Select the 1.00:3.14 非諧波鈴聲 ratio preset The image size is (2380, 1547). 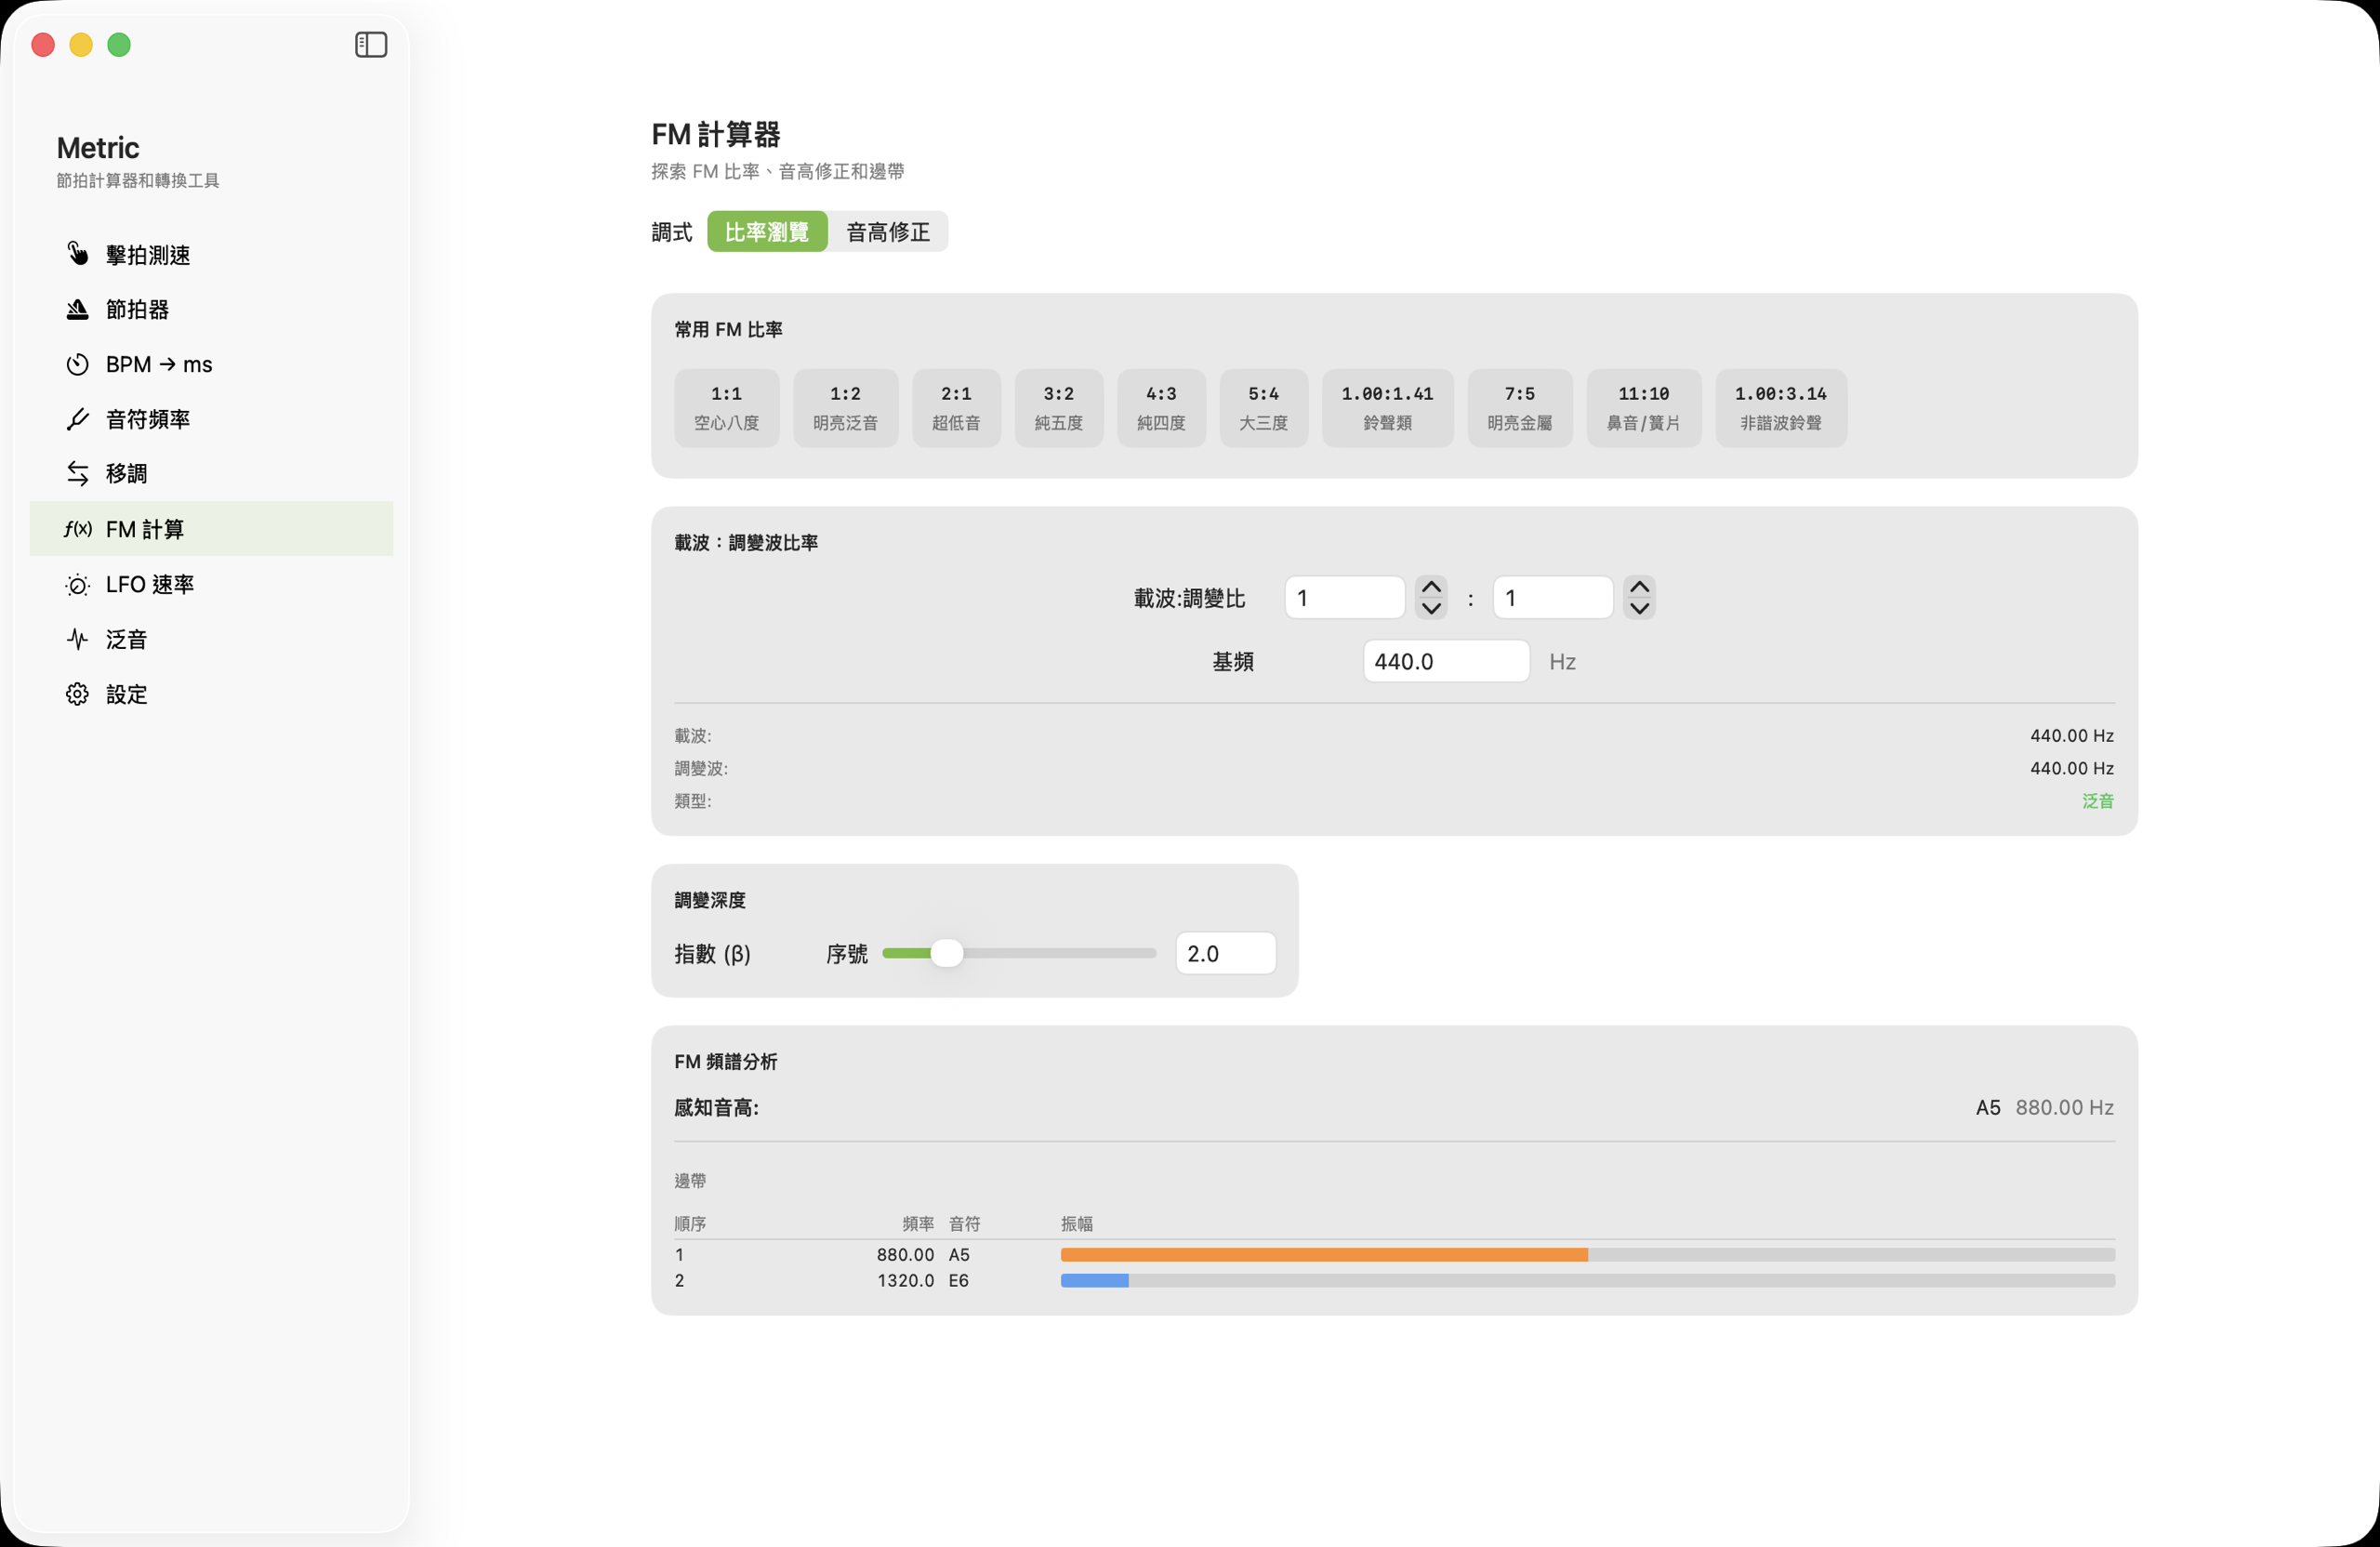tap(1781, 408)
